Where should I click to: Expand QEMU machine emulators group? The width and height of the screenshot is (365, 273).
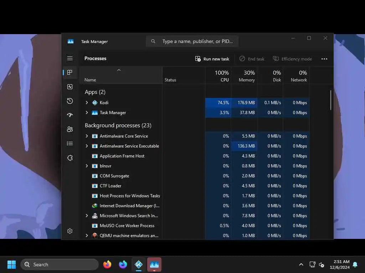(87, 236)
